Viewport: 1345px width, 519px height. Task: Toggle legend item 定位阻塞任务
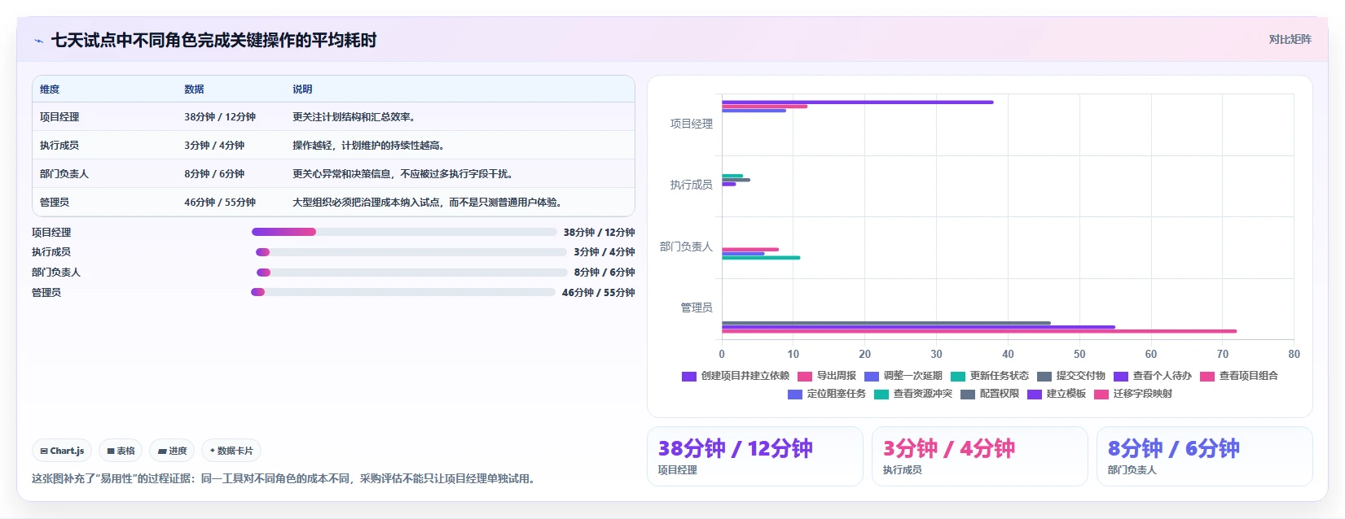tap(827, 394)
